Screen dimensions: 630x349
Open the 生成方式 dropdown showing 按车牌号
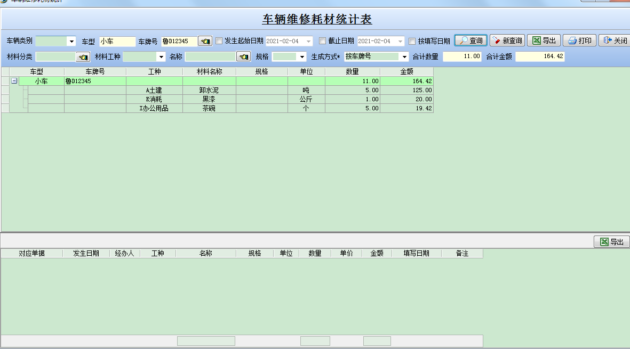coord(404,56)
